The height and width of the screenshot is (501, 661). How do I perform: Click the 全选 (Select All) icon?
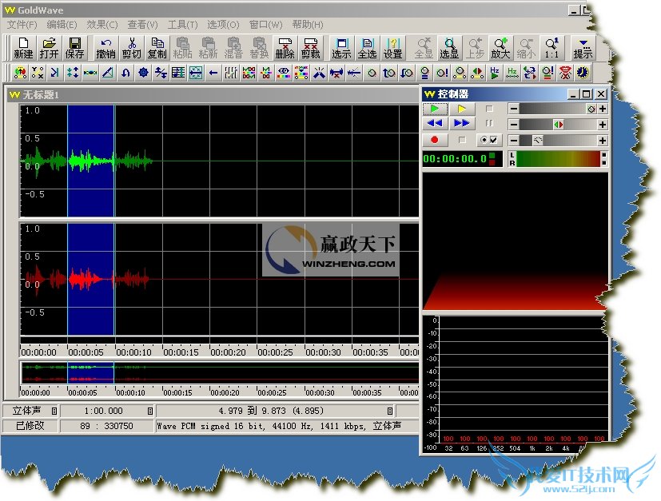(x=367, y=48)
